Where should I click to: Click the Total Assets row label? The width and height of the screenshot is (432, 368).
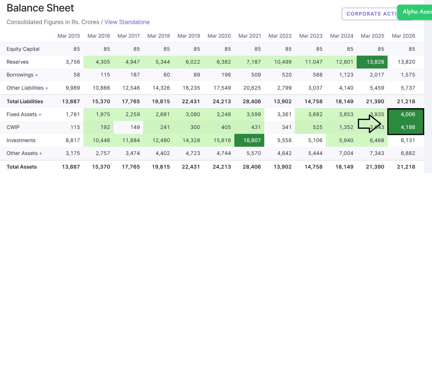pyautogui.click(x=22, y=167)
